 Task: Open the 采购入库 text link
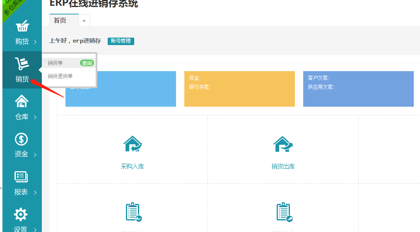(x=132, y=167)
